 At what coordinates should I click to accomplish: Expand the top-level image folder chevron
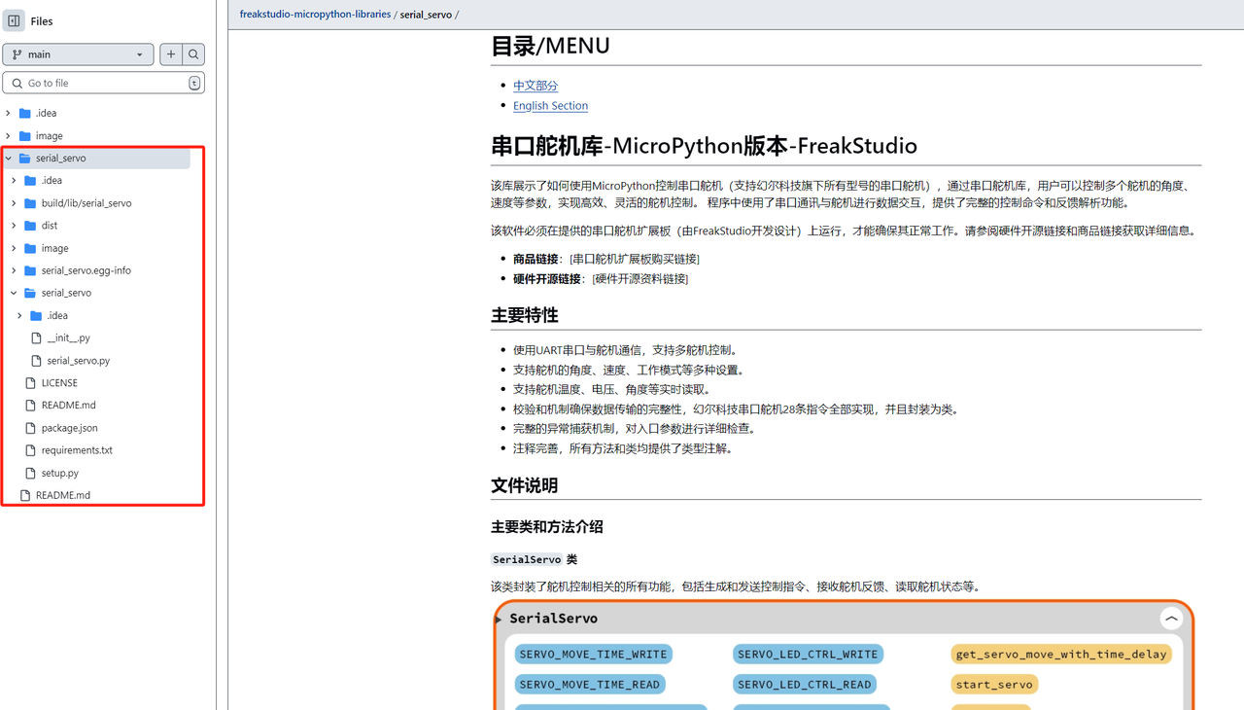click(9, 136)
